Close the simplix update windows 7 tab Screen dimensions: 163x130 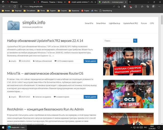tap(95, 2)
